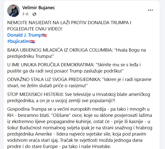Click the globe public audience icon

tap(34, 14)
